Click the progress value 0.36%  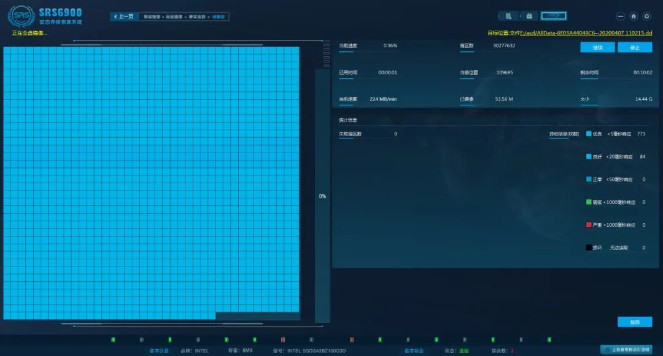(390, 45)
